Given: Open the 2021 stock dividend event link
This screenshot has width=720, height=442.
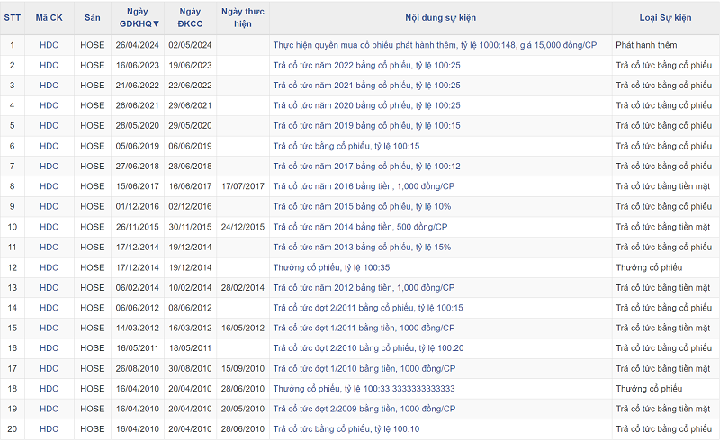Looking at the screenshot, I should coord(366,85).
